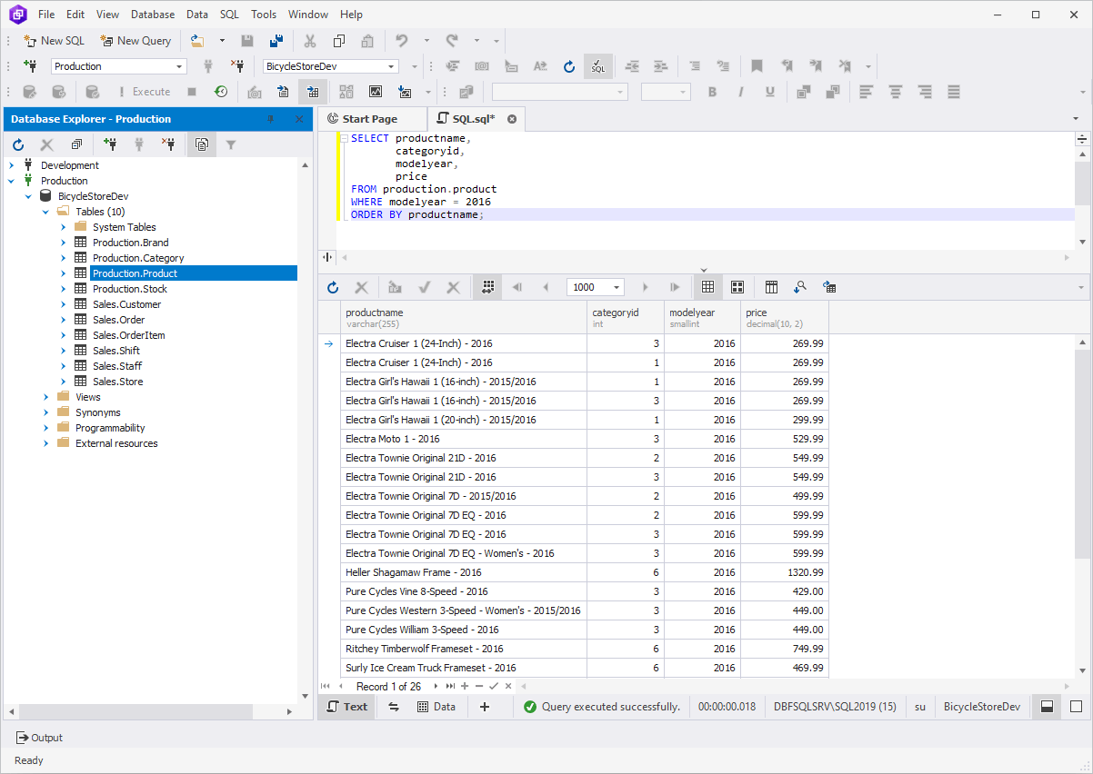The width and height of the screenshot is (1093, 774).
Task: Click the Toggle Bookmark icon
Action: point(757,66)
